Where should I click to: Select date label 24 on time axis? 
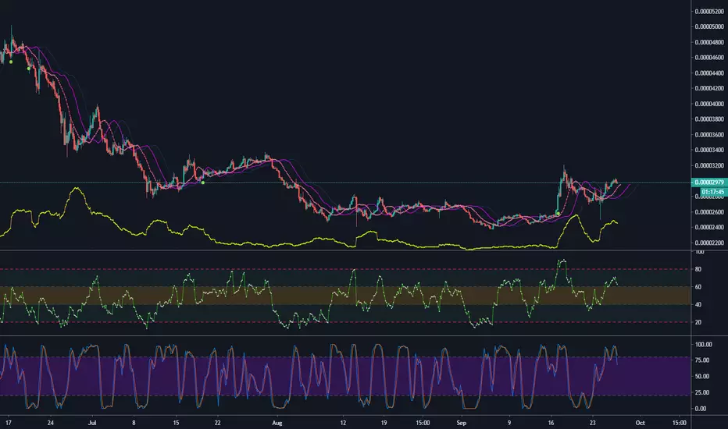[x=51, y=423]
